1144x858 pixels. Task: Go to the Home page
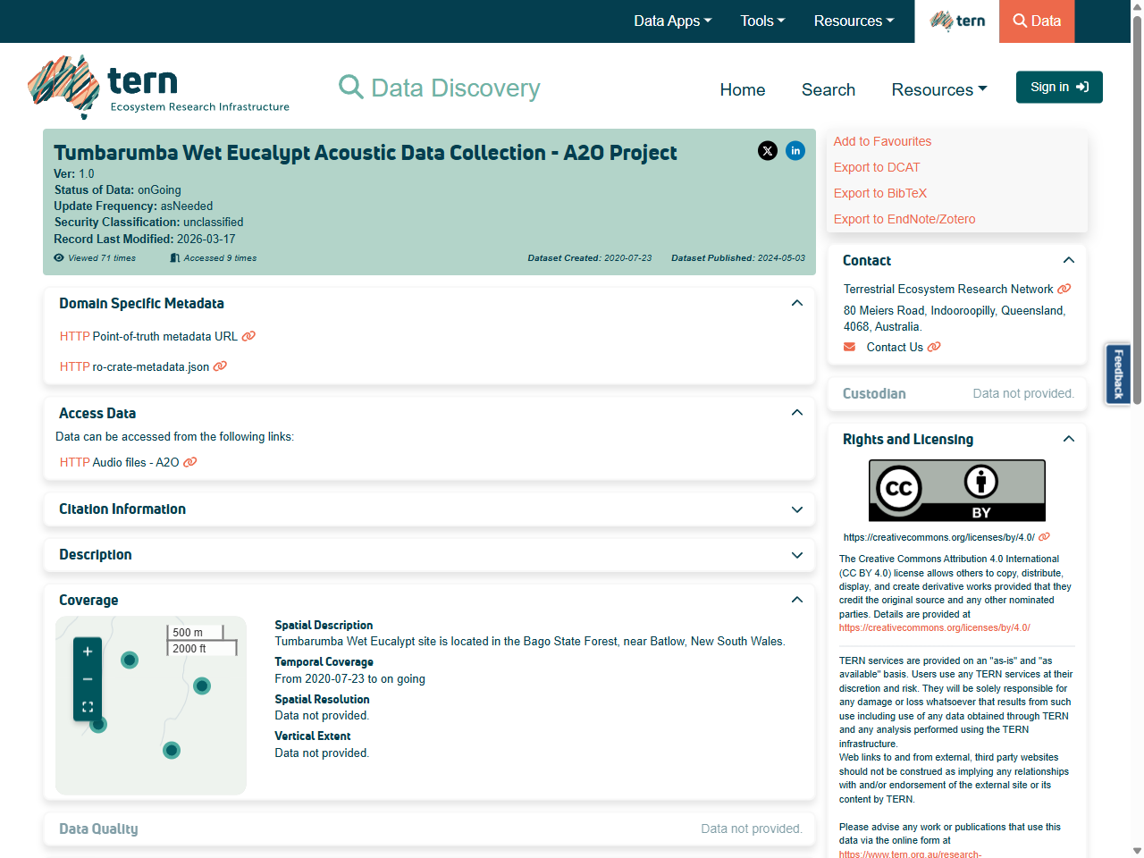coord(743,89)
